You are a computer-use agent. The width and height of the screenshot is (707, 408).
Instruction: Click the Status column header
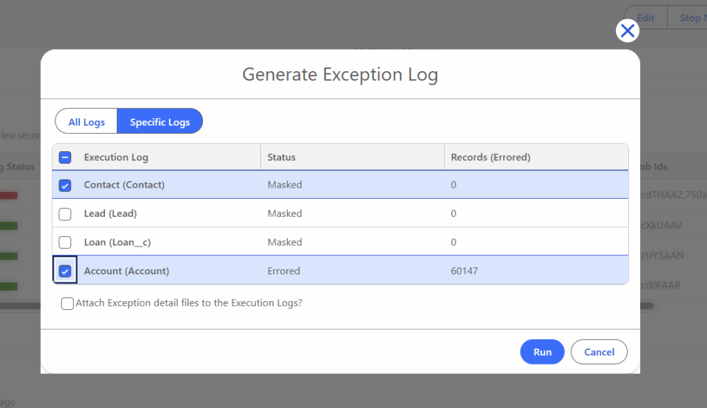[282, 157]
